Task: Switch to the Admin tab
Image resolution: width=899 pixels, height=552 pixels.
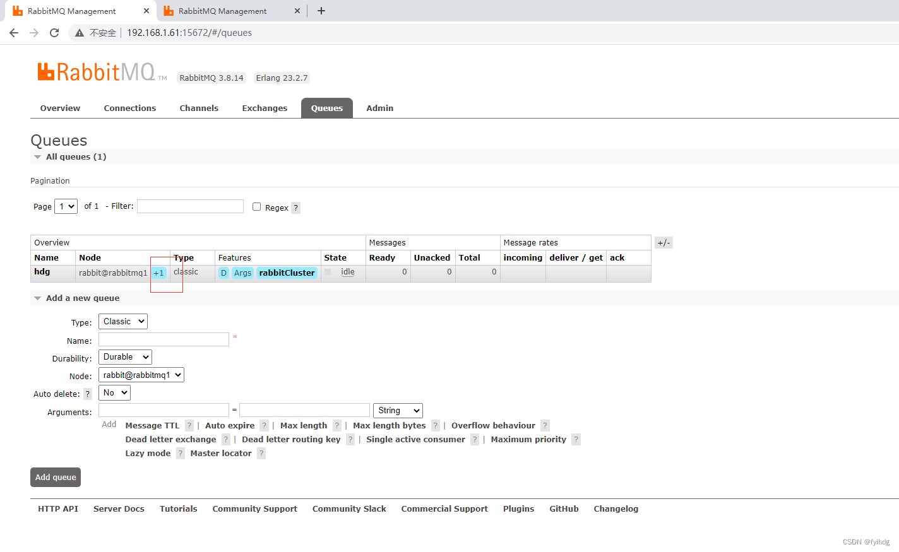Action: [x=380, y=109]
